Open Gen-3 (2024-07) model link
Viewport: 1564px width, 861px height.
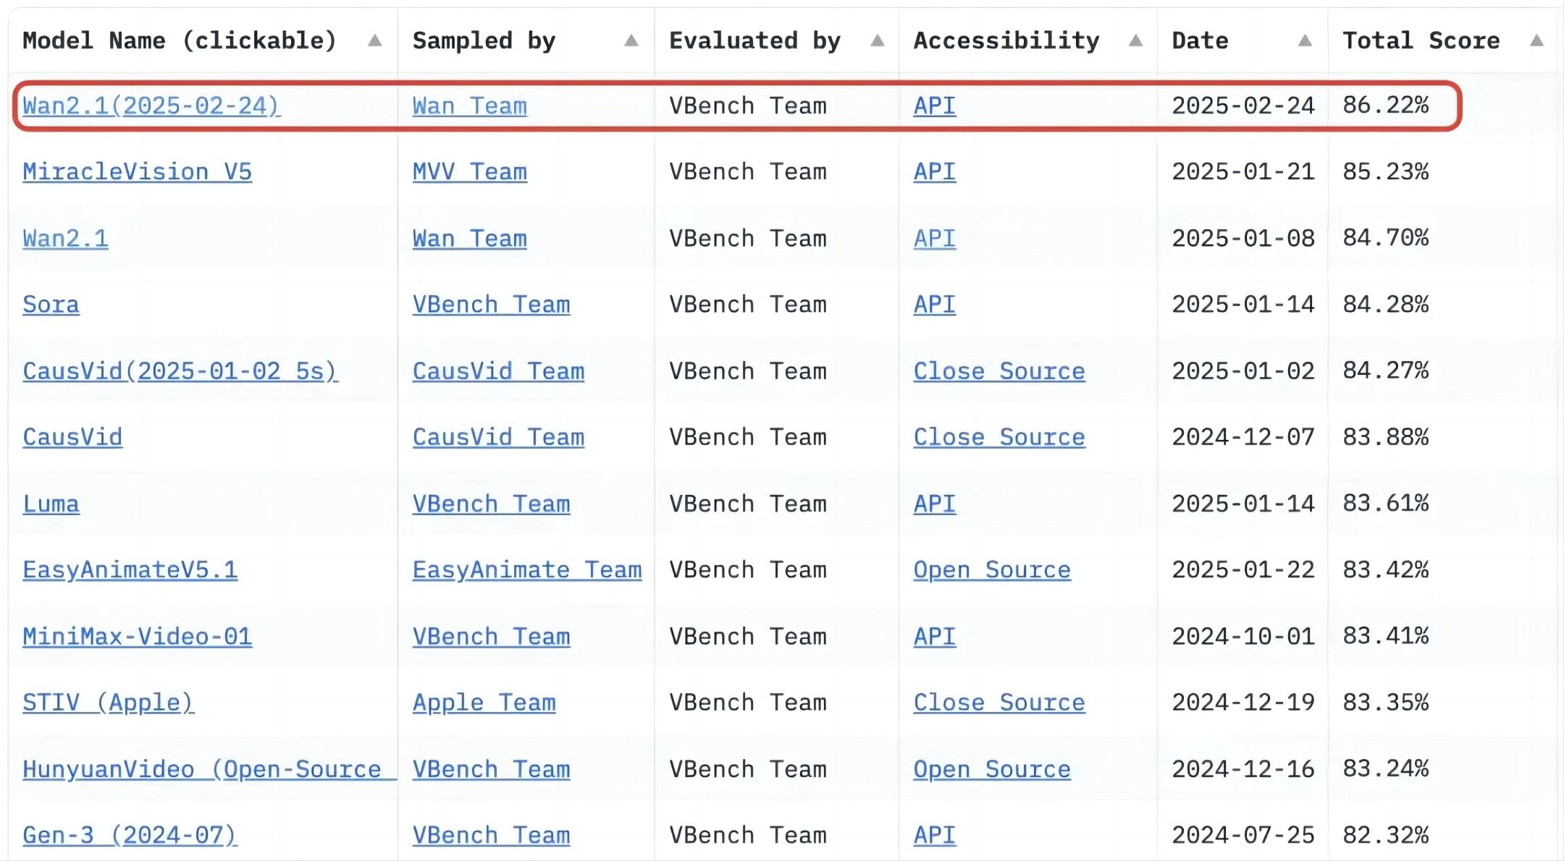pos(130,835)
